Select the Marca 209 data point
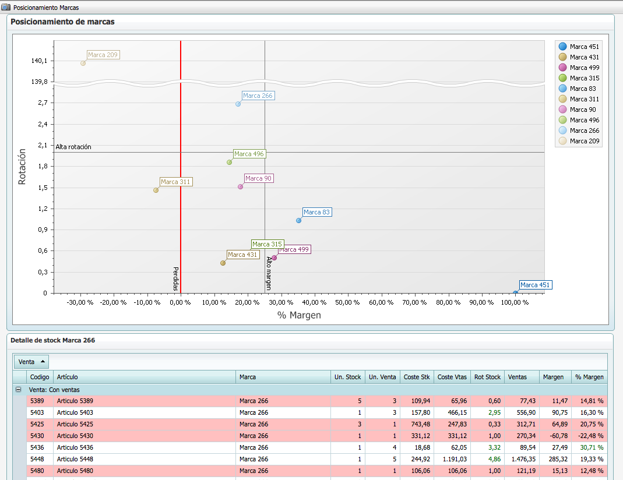623x480 pixels. point(83,63)
